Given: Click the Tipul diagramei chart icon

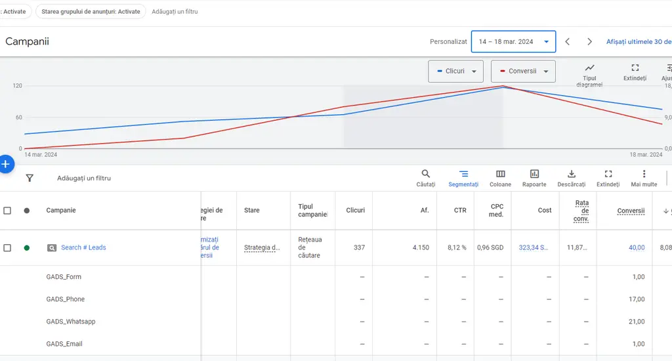Looking at the screenshot, I should (589, 68).
